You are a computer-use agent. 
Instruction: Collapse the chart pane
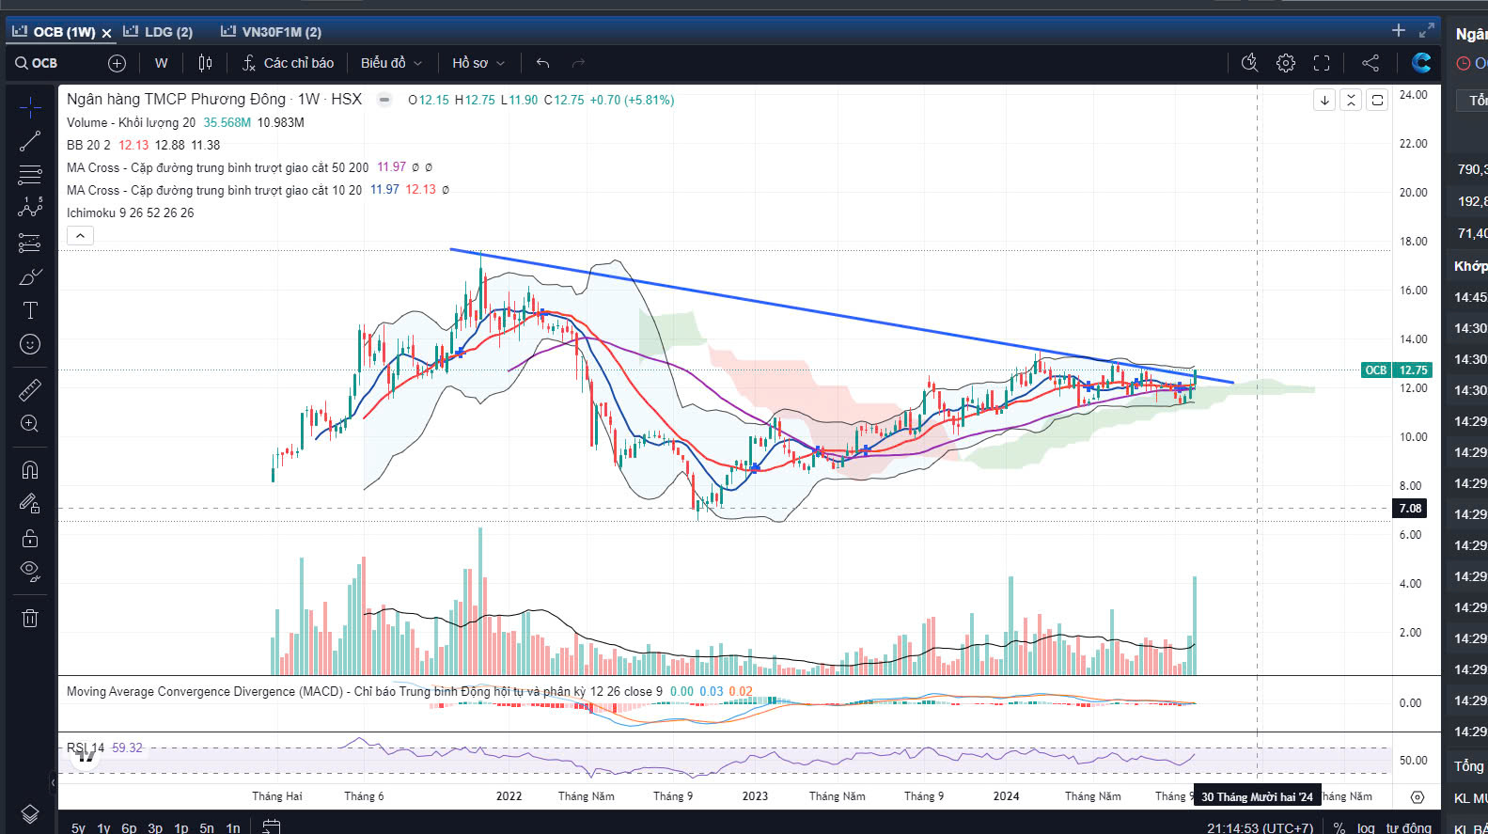(x=1351, y=100)
